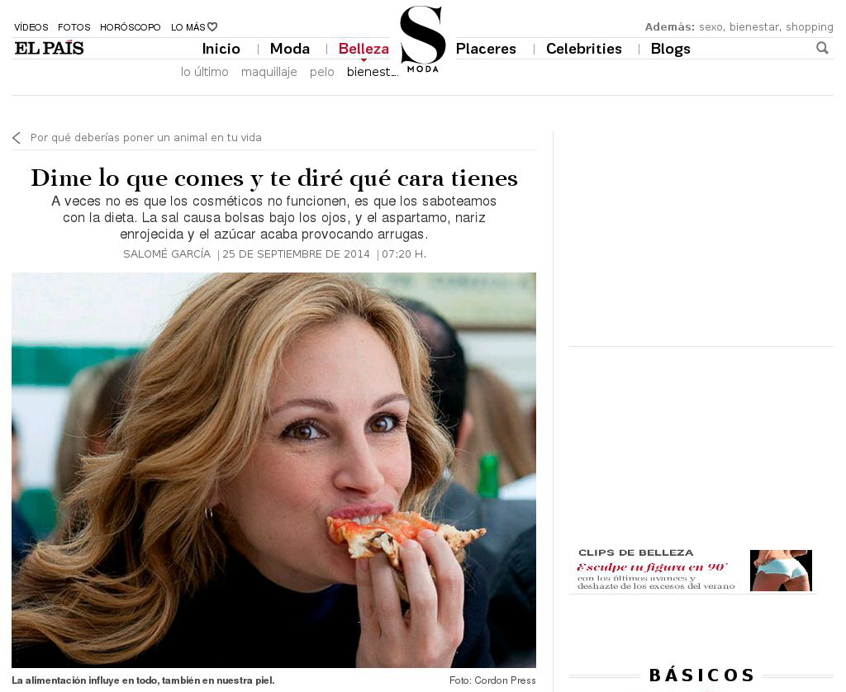The height and width of the screenshot is (692, 846).
Task: Open the Celebrities section
Action: coord(584,49)
